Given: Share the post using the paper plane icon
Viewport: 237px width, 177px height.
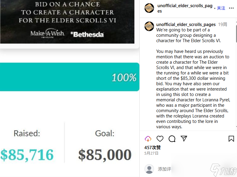Looking at the screenshot, I should [x=184, y=139].
